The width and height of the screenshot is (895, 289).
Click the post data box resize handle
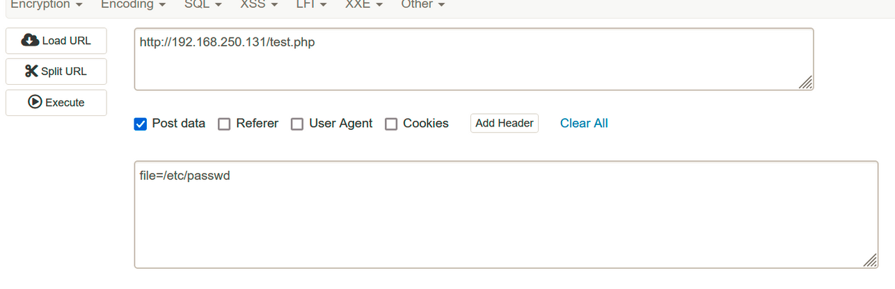(x=870, y=261)
